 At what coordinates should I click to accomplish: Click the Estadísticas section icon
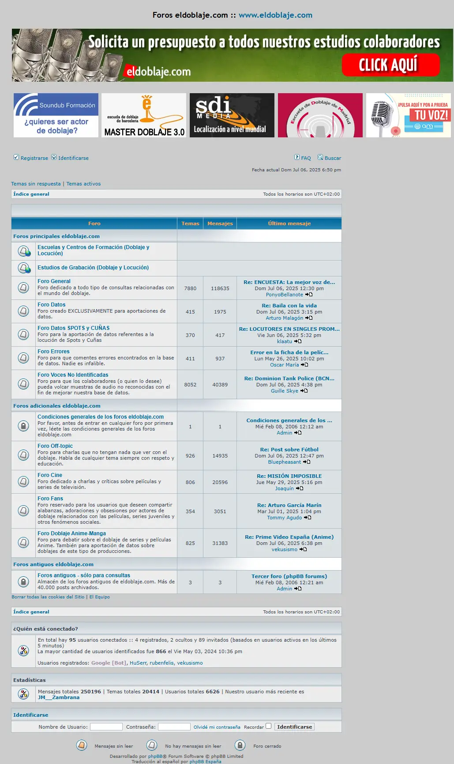(23, 694)
